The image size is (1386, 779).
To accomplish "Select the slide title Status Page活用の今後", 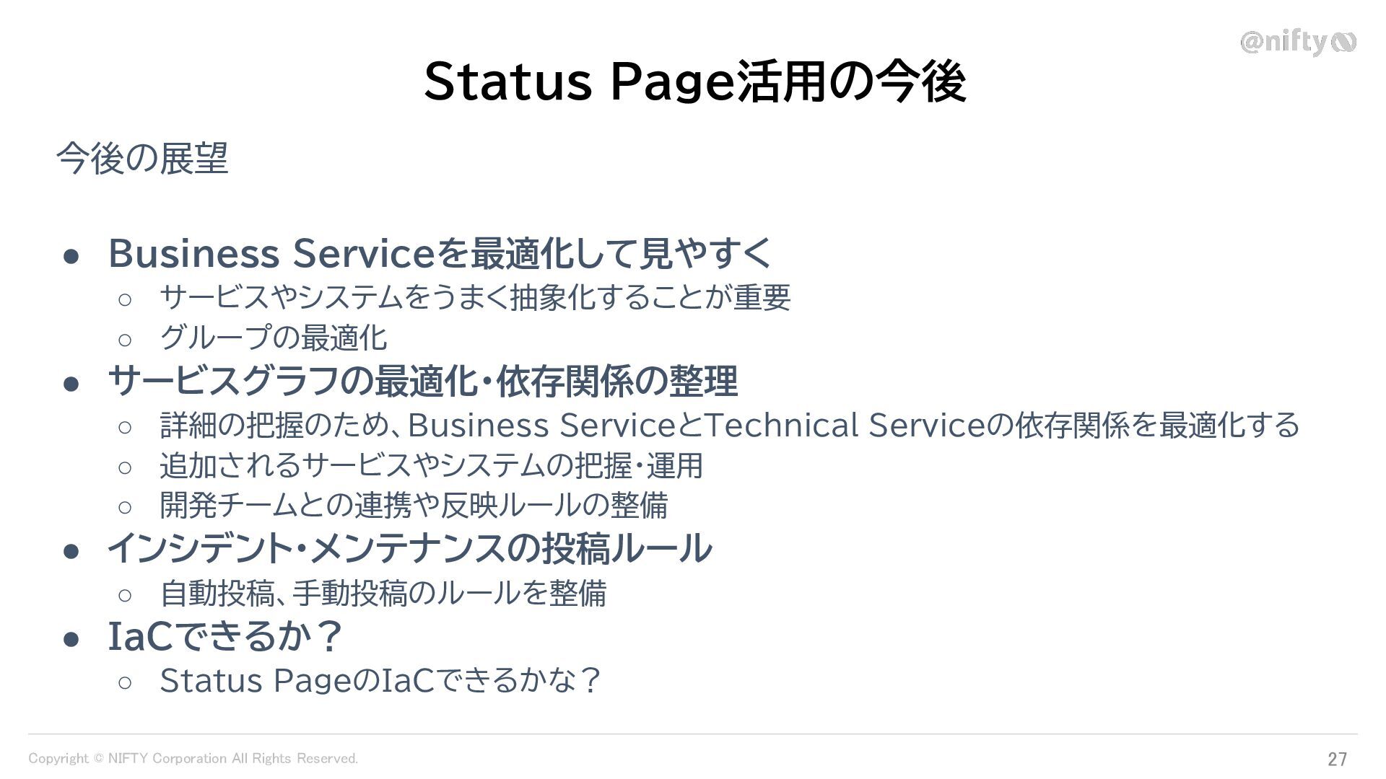I will (694, 82).
